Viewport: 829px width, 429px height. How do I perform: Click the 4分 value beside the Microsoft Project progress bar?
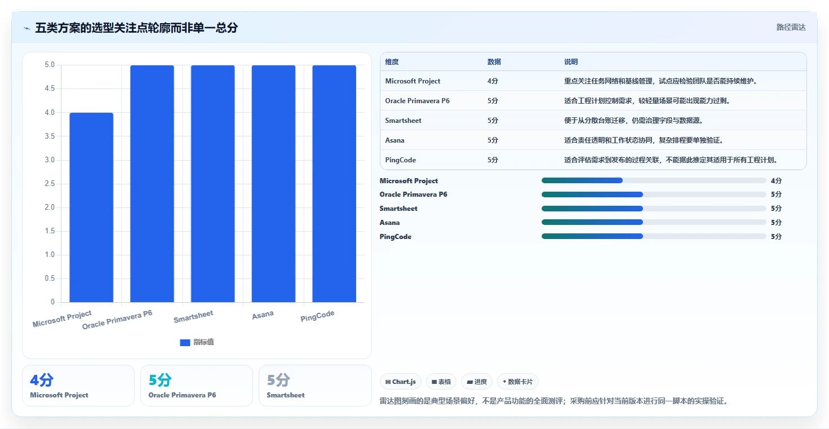pyautogui.click(x=776, y=181)
